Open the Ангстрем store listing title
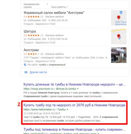The image size is (131, 134). (x=31, y=50)
